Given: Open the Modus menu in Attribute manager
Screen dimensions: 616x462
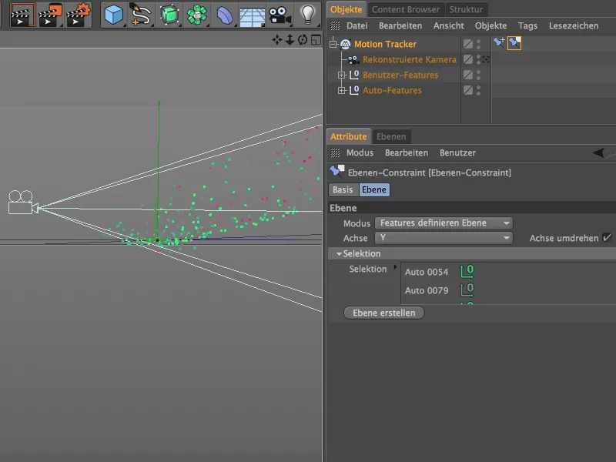Looking at the screenshot, I should (x=360, y=152).
